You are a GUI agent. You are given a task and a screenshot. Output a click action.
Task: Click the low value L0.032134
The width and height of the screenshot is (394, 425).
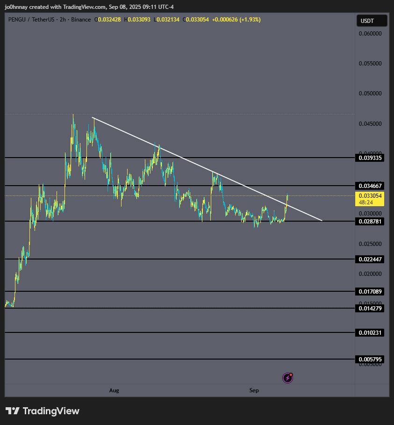click(166, 20)
